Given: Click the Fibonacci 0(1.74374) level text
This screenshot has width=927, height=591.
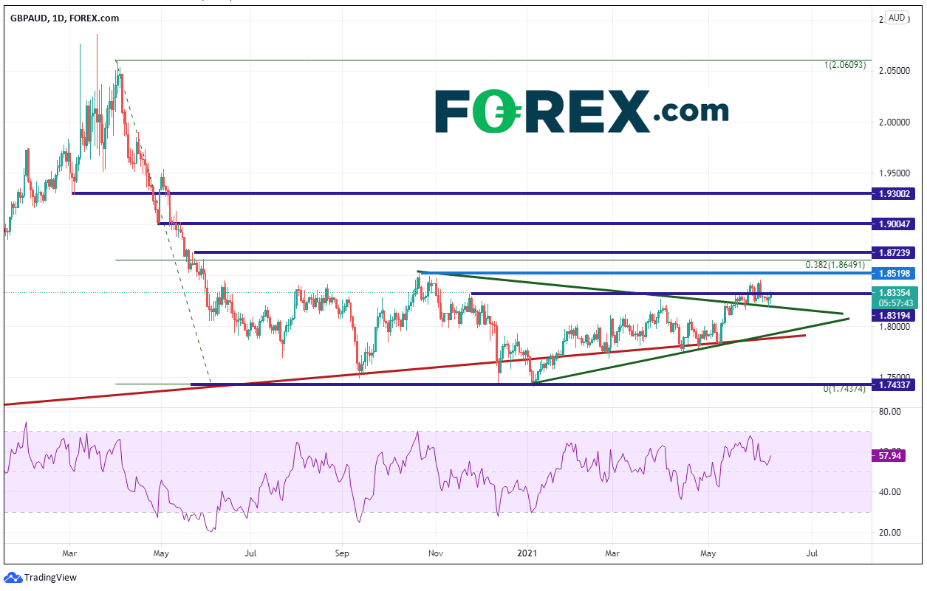Looking at the screenshot, I should [844, 389].
